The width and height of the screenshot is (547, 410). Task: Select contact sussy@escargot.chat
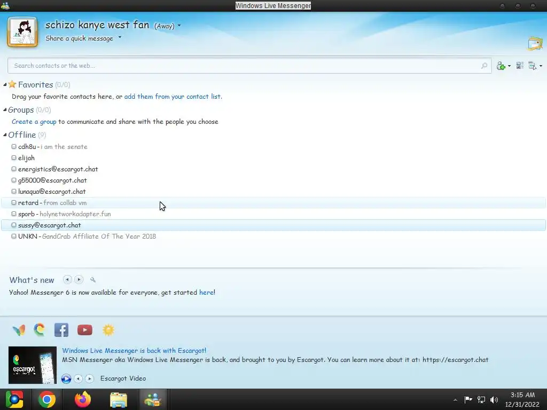(x=273, y=225)
